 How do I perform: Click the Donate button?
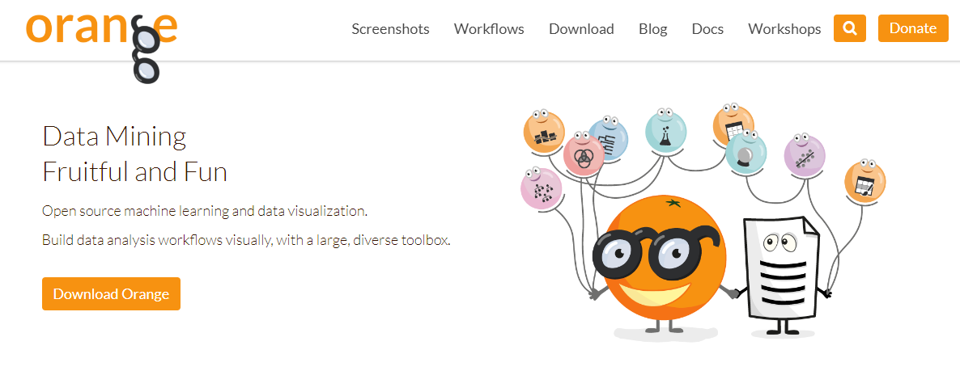(x=913, y=28)
